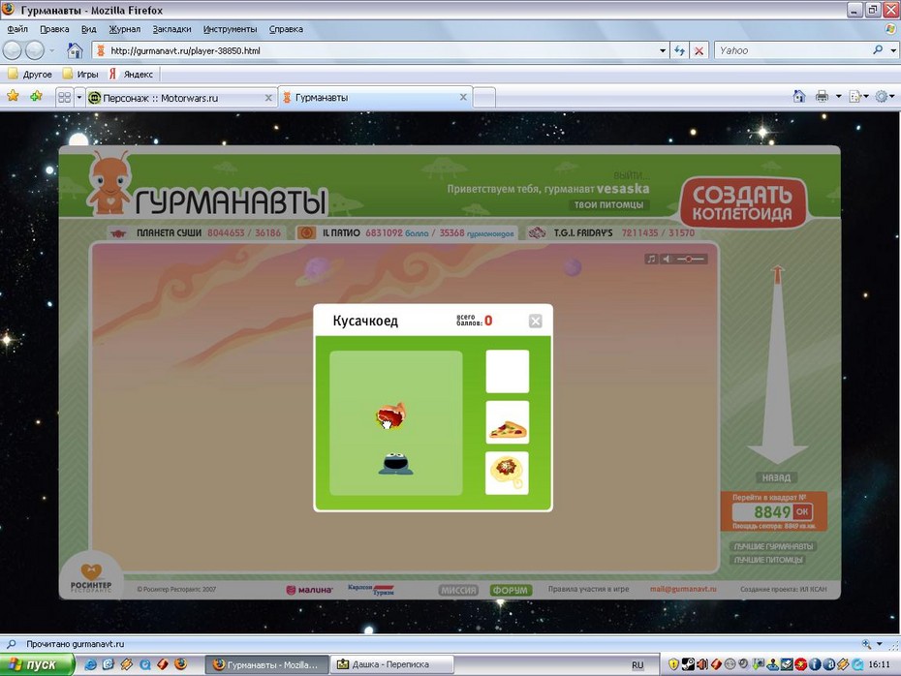Viewport: 901px width, 676px height.
Task: Click the Гурманавты orange mascot logo
Action: click(x=109, y=183)
